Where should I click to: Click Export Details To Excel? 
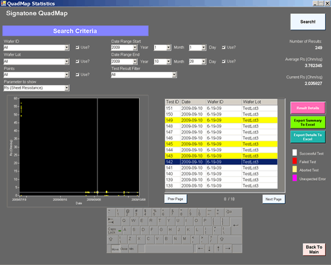[308, 137]
